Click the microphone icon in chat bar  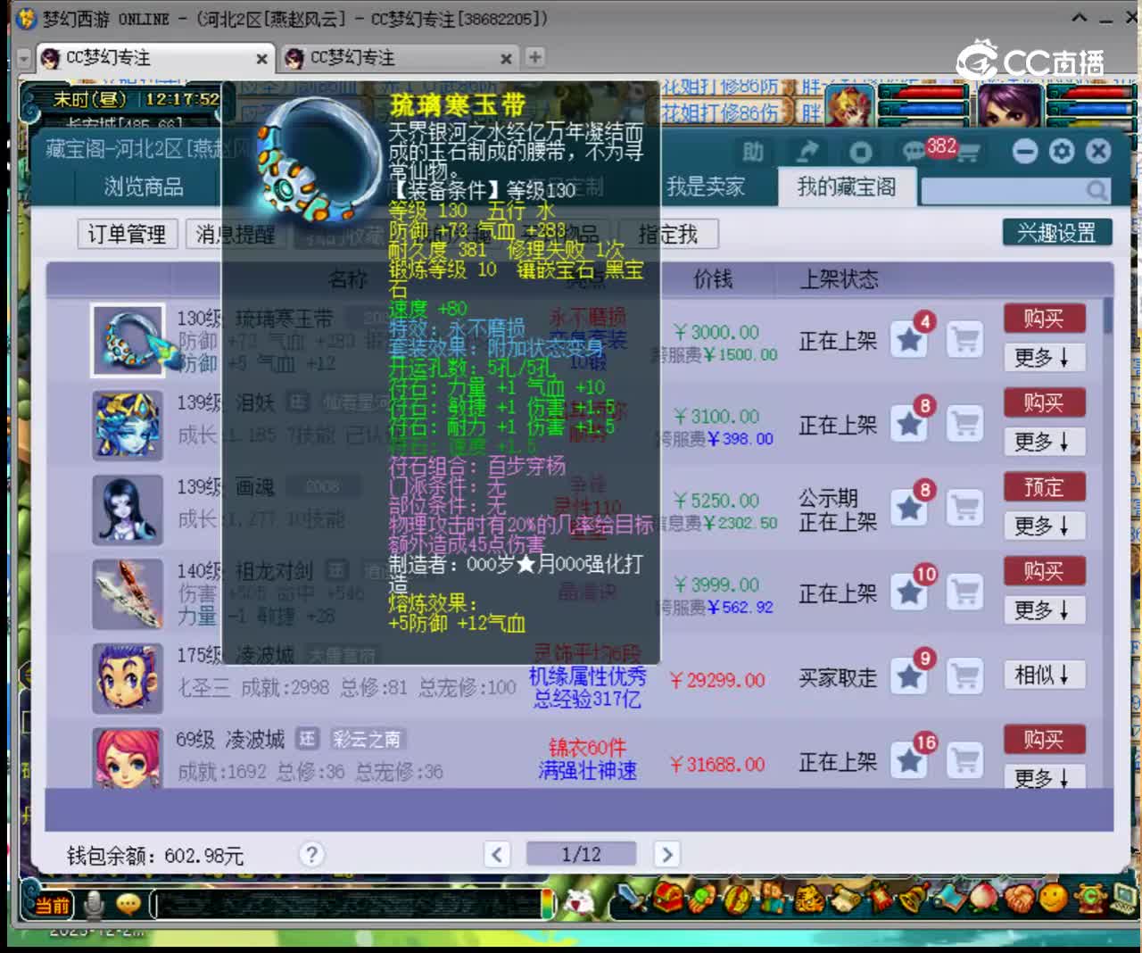pos(93,905)
